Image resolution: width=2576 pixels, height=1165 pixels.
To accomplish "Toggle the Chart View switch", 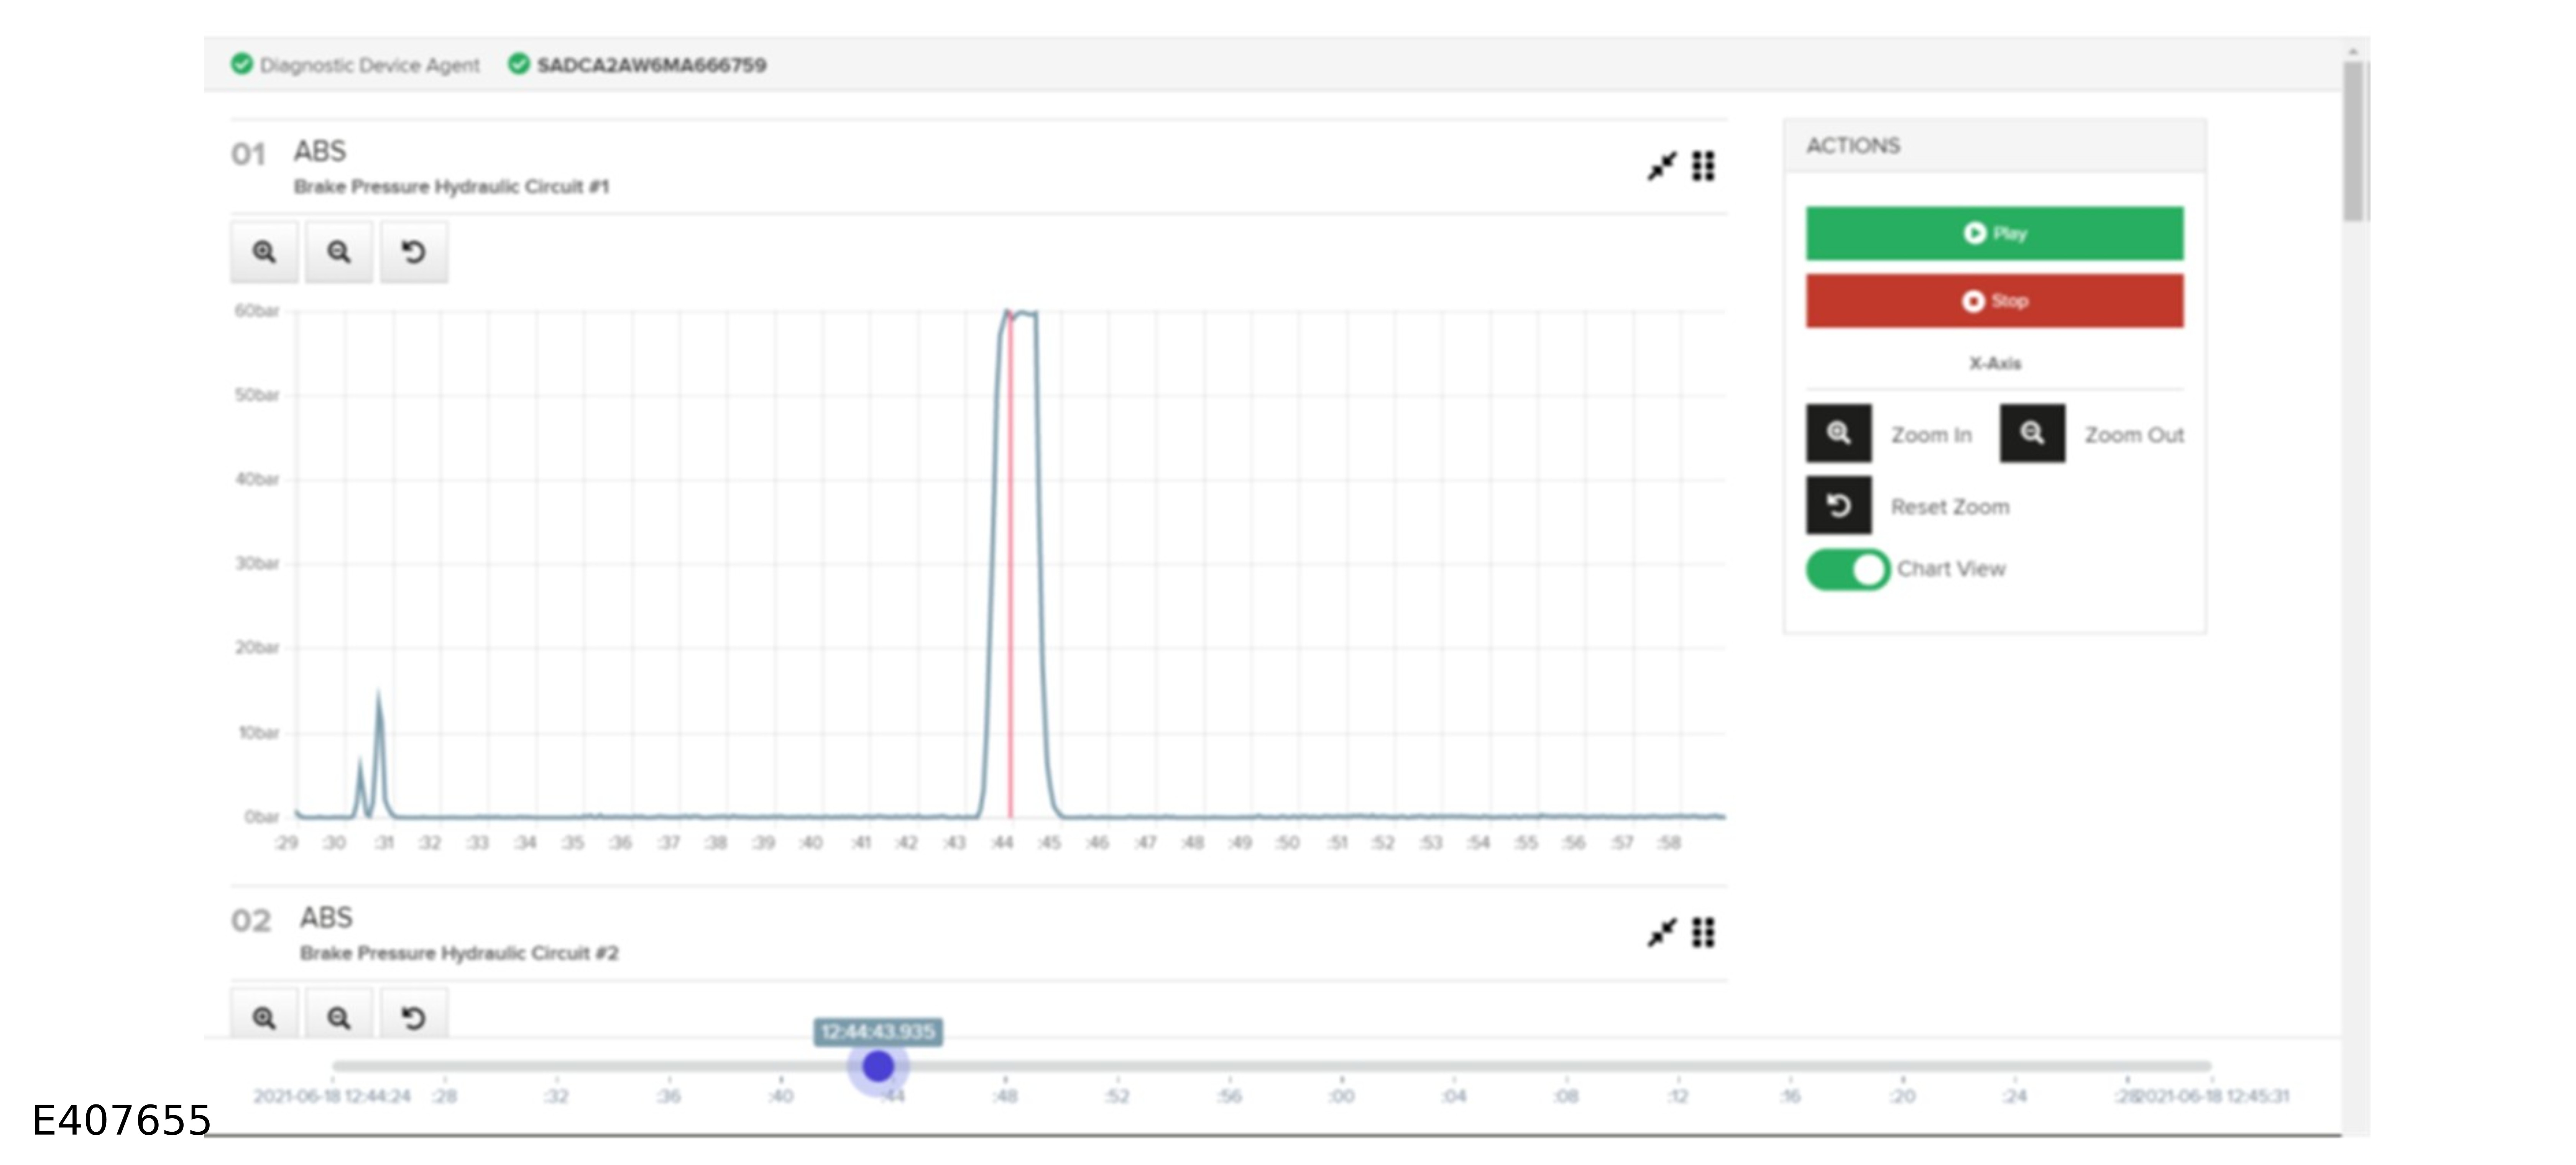I will tap(1847, 569).
